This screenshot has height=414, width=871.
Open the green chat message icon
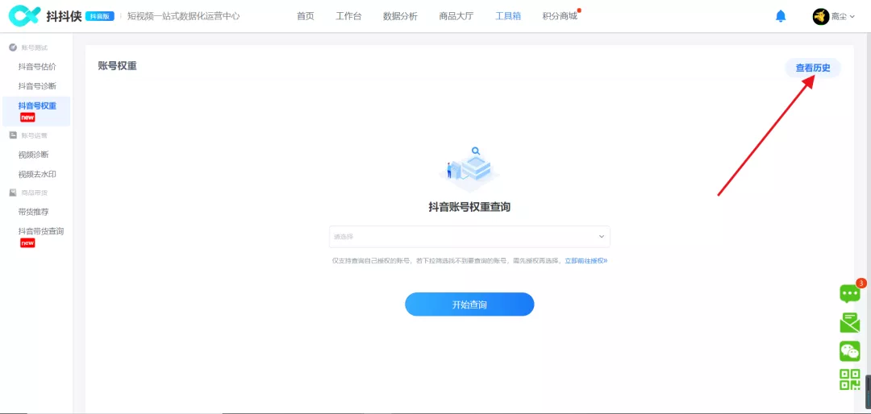click(849, 292)
